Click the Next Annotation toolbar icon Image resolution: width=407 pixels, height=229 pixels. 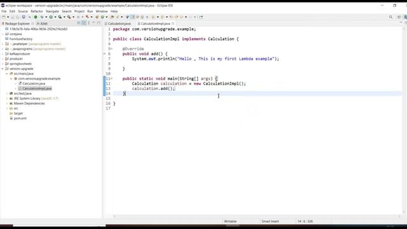tap(153, 17)
